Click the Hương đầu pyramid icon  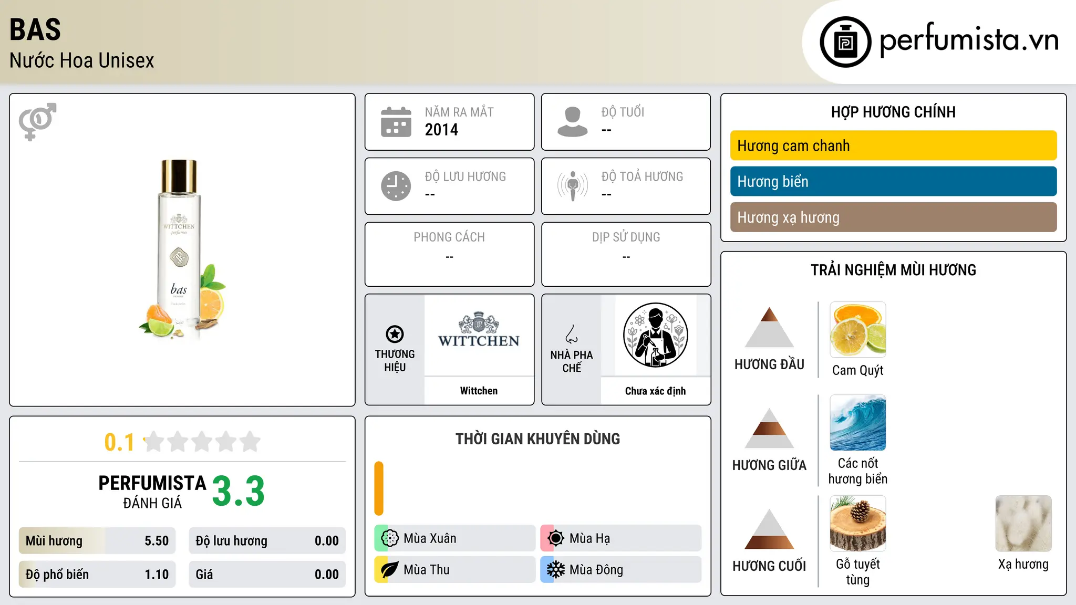769,327
